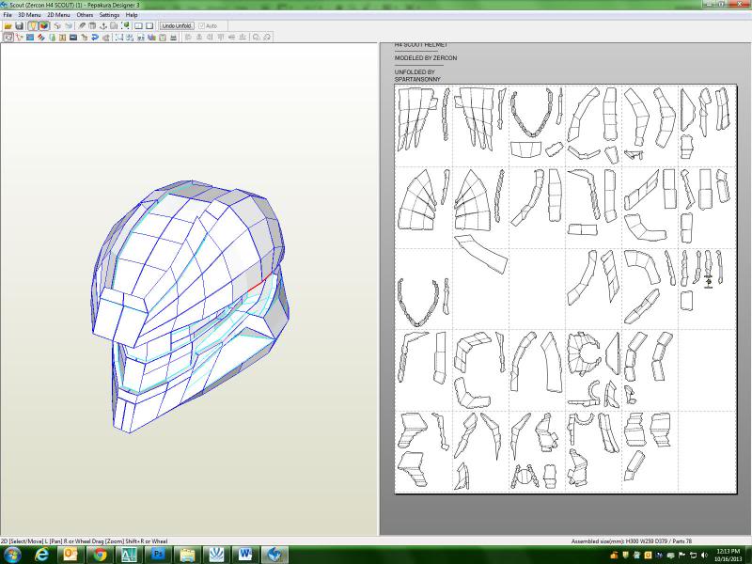752x564 pixels.
Task: Toggle the colored cube texture switch
Action: click(x=43, y=26)
